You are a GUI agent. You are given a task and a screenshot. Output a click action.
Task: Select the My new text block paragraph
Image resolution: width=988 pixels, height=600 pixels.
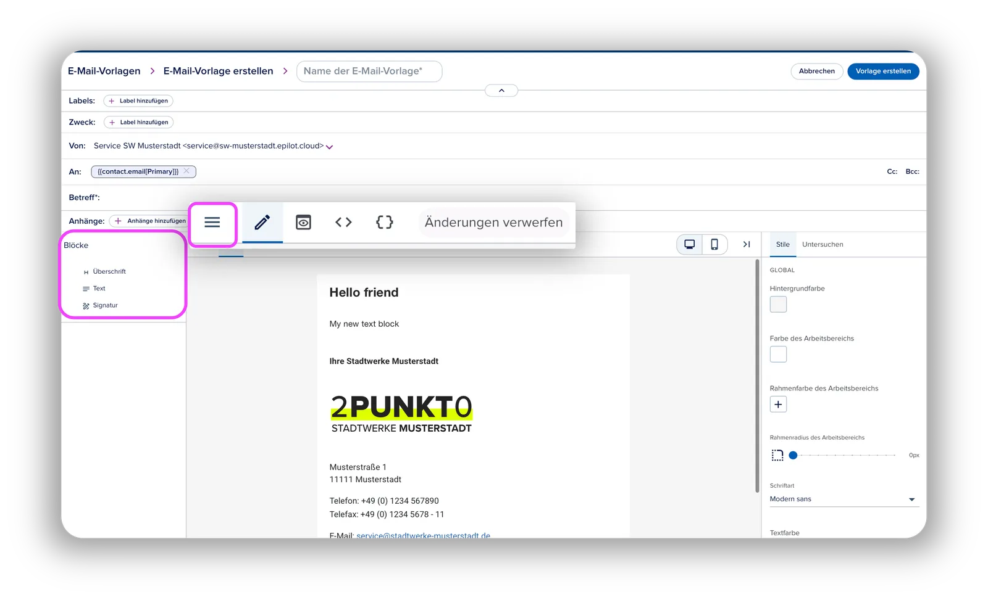[x=364, y=324]
